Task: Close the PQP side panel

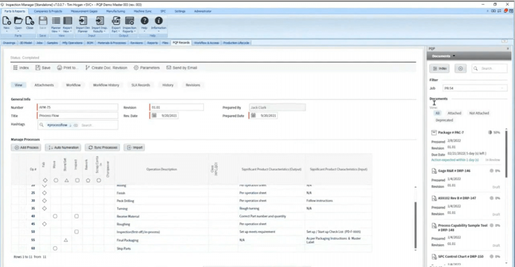Action: point(508,48)
